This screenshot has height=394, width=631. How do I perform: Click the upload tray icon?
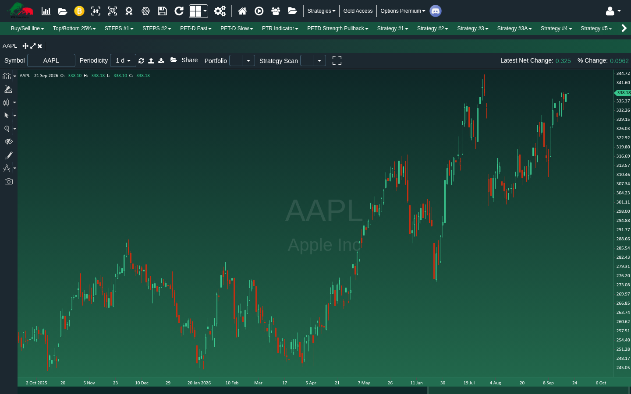click(x=151, y=61)
